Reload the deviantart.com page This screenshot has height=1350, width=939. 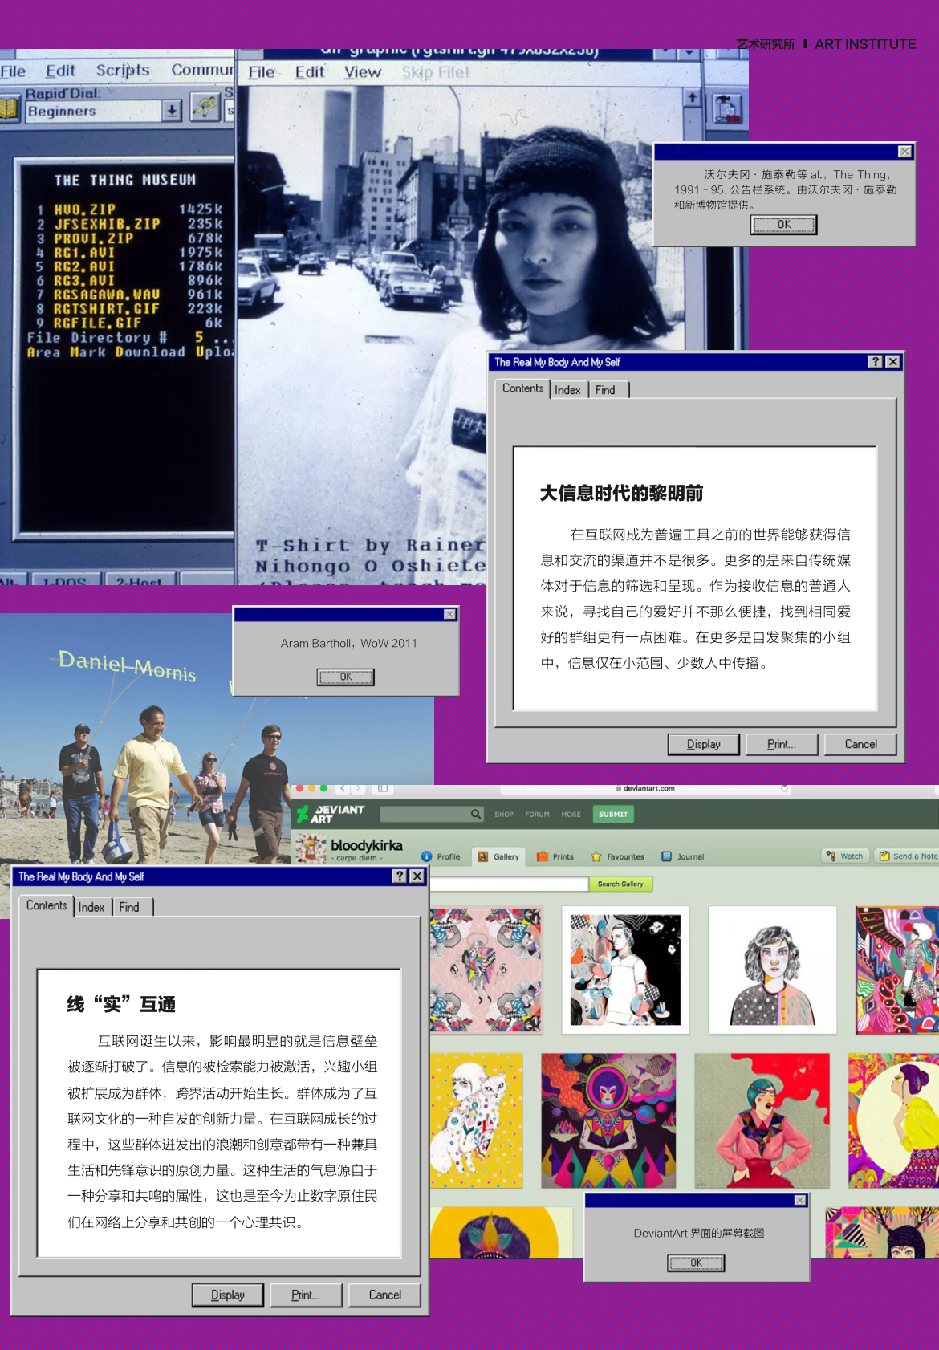coord(784,788)
